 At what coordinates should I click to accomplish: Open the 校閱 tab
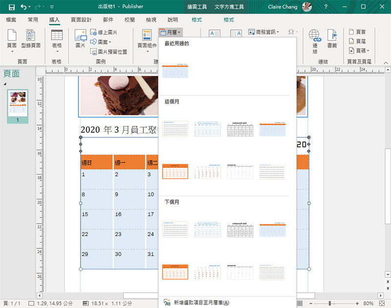[x=130, y=20]
